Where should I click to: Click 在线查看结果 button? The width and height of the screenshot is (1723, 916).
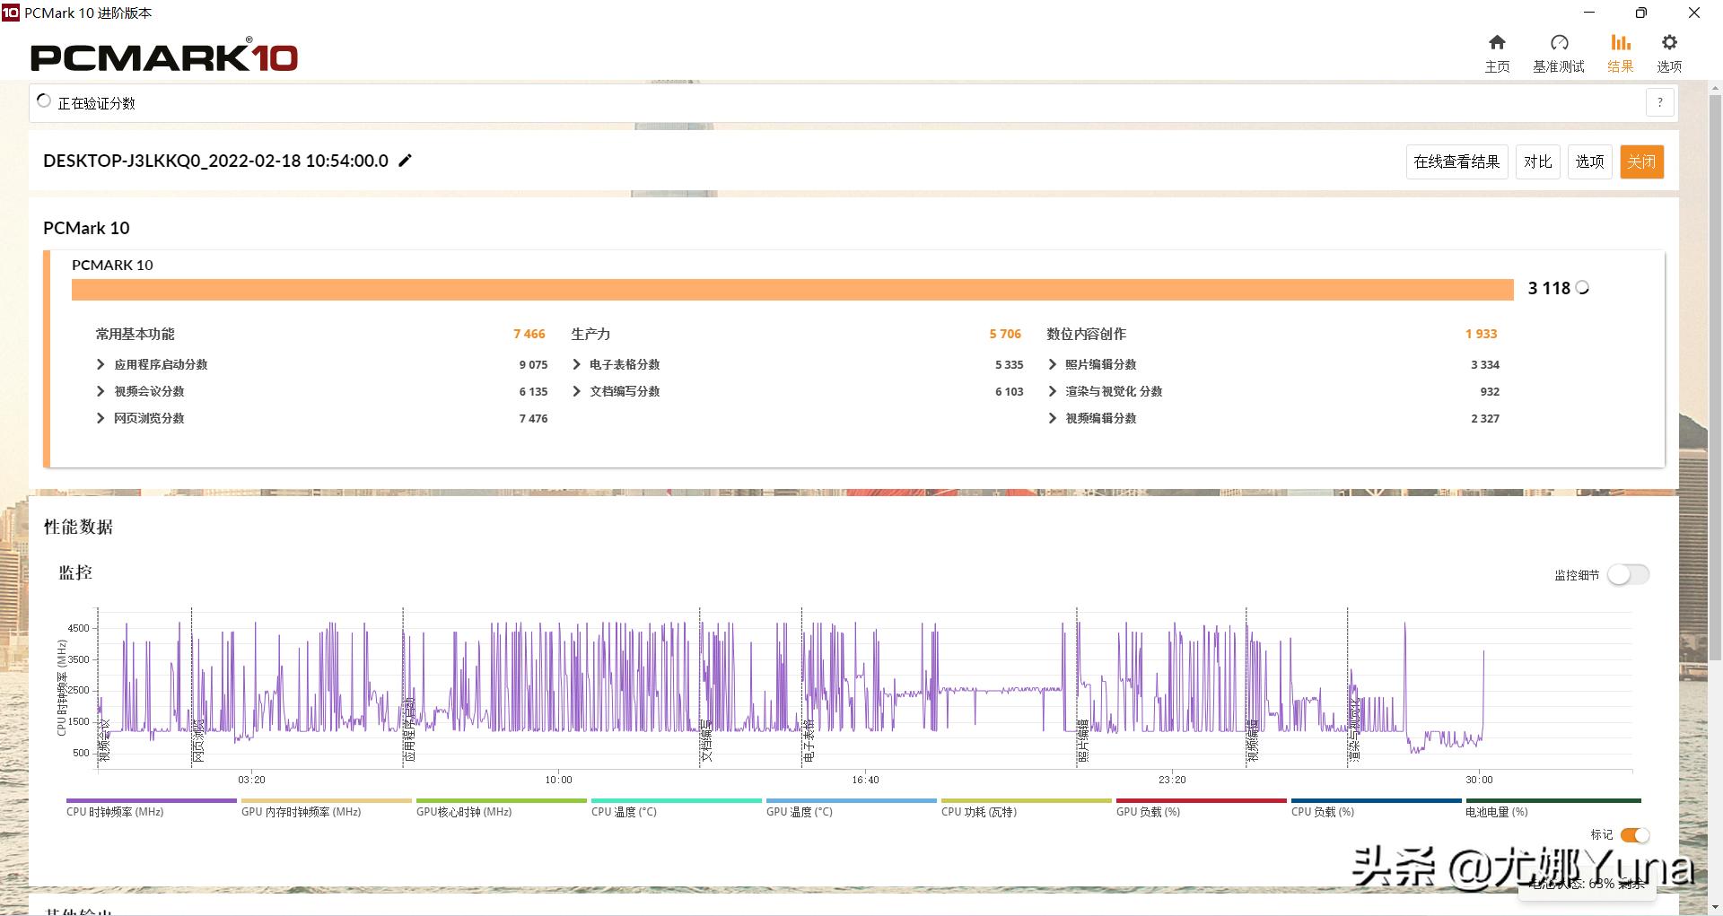1456,161
